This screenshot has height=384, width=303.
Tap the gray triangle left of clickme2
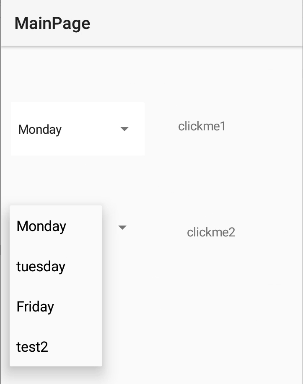(122, 228)
